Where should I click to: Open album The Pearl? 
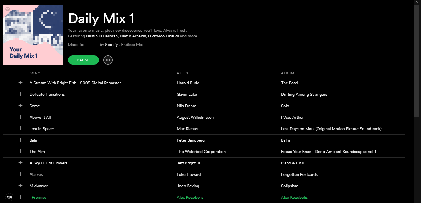click(x=289, y=83)
